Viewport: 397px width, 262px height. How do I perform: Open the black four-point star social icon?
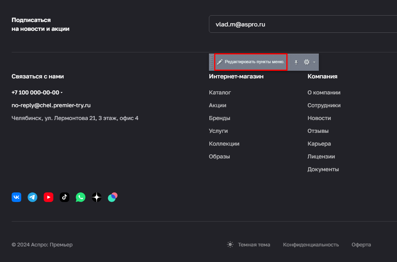(97, 197)
